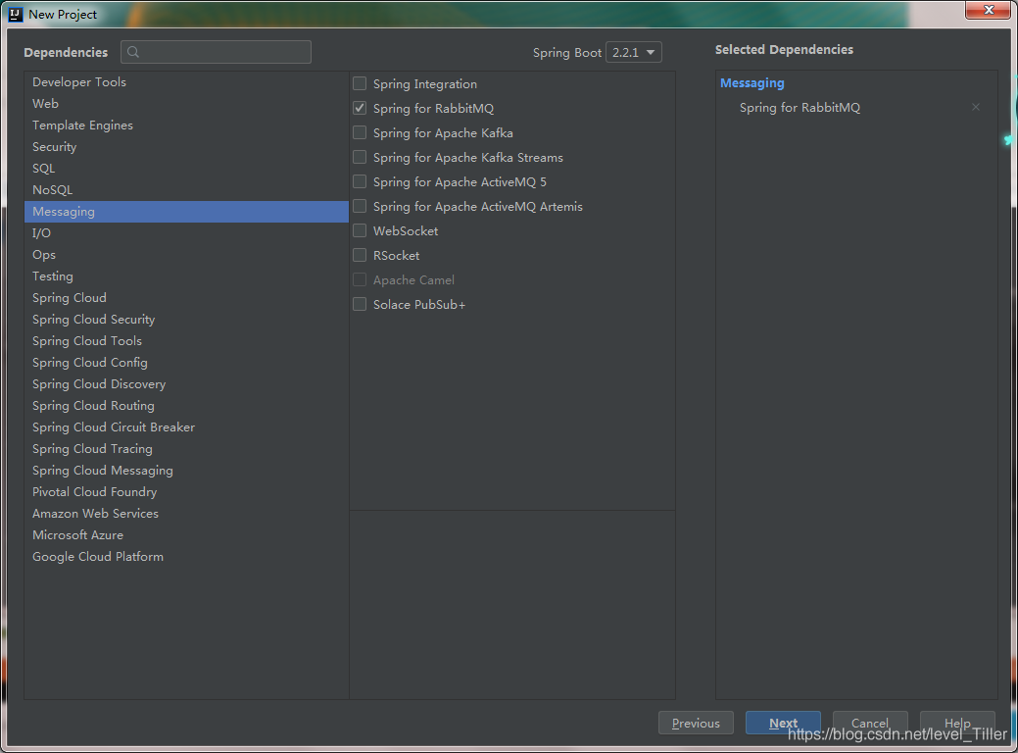Click Spring for RabbitMQ in Selected Dependencies

pyautogui.click(x=800, y=107)
